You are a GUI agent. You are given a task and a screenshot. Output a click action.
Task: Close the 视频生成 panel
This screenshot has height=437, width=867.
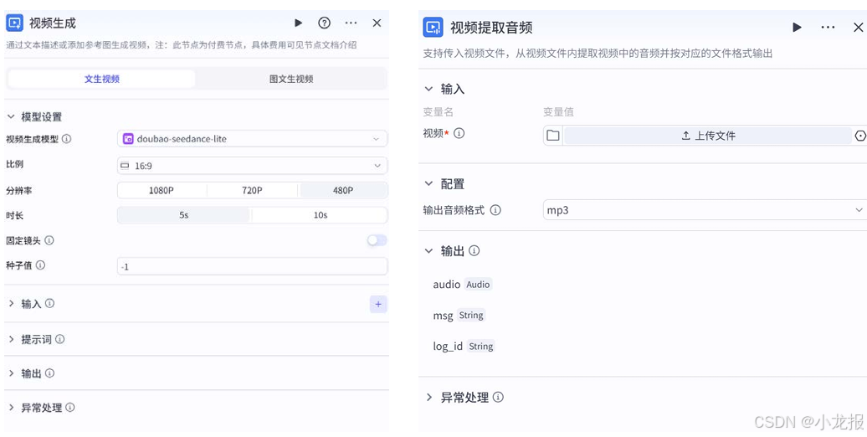(377, 23)
